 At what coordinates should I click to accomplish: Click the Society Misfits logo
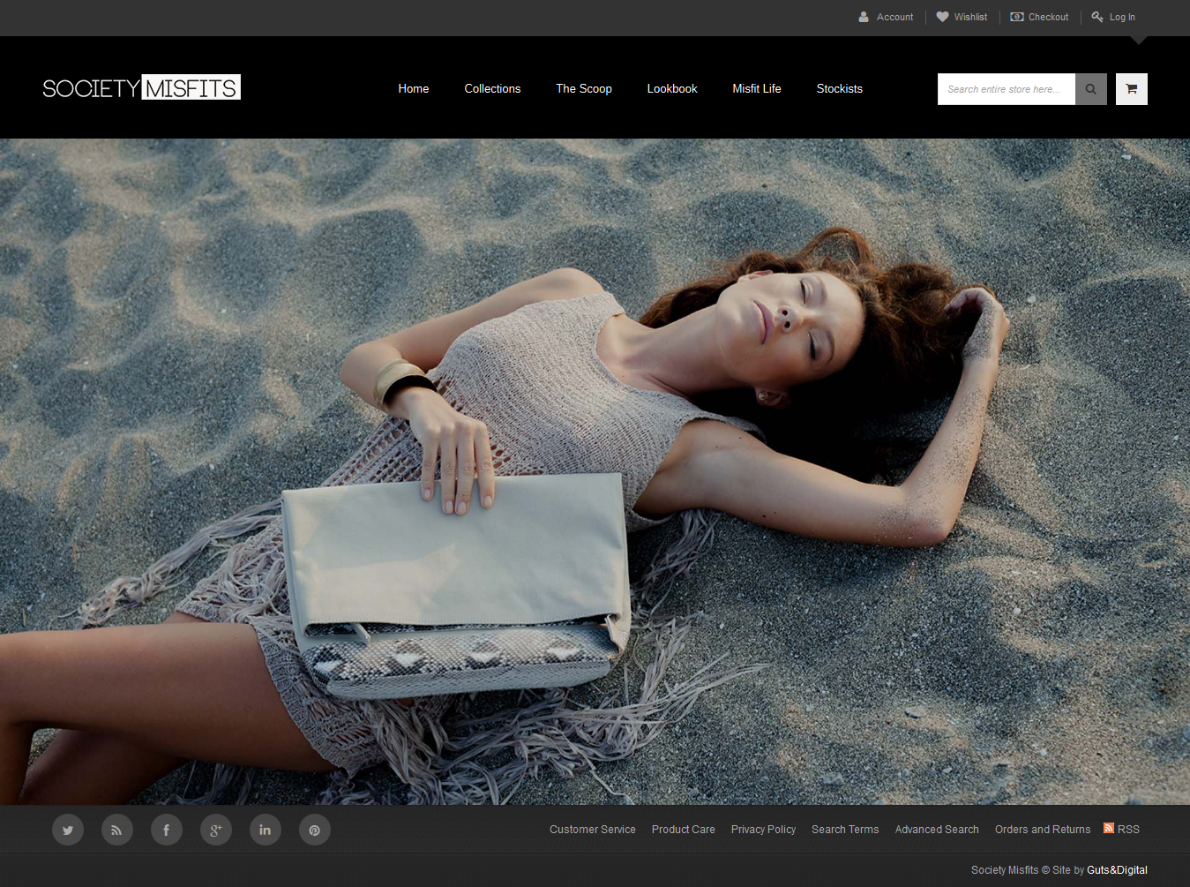(x=141, y=88)
